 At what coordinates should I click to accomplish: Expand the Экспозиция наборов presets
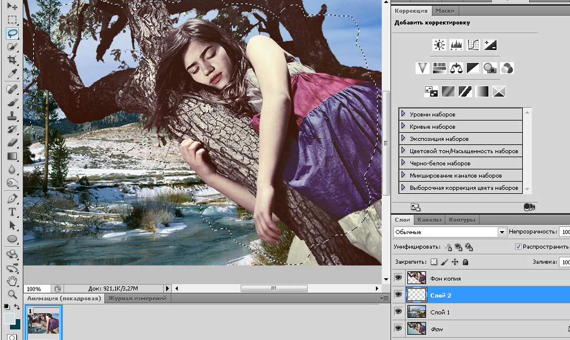click(403, 139)
